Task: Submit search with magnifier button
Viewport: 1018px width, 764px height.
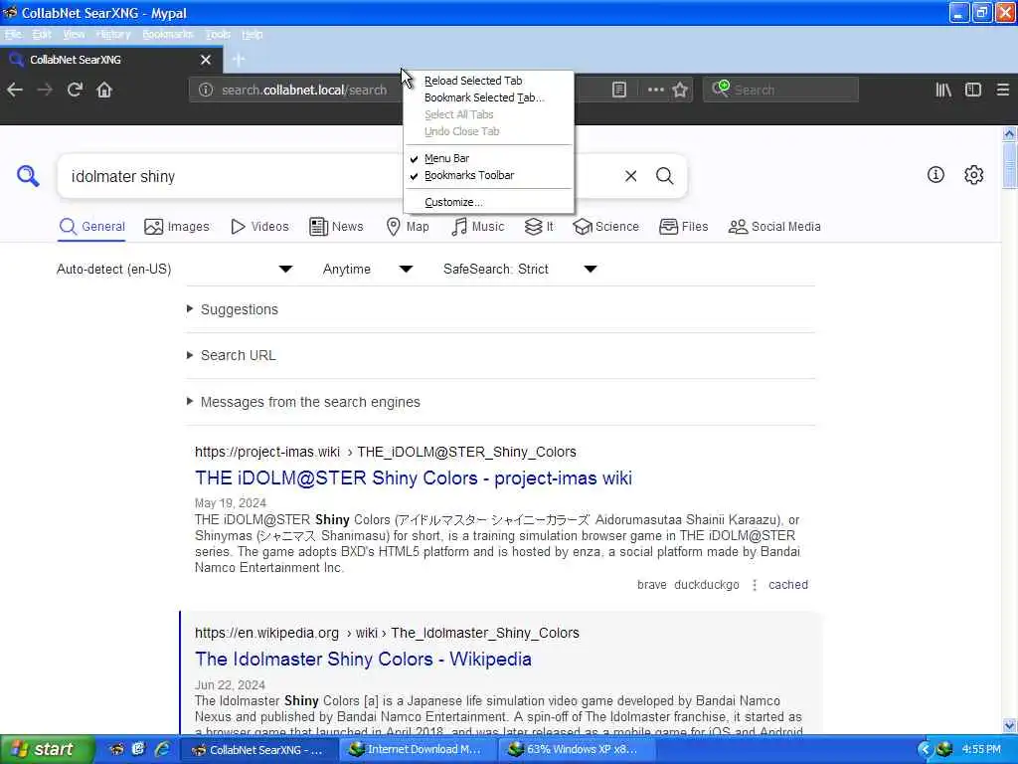Action: click(665, 176)
